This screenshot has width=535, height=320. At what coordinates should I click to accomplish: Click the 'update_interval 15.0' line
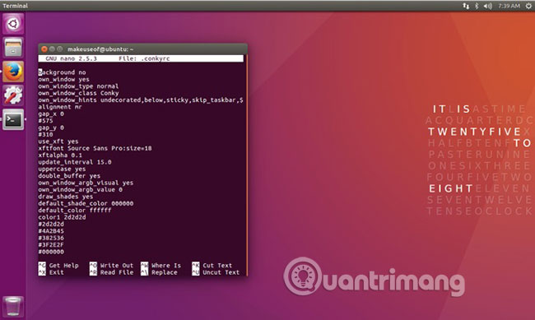click(75, 162)
